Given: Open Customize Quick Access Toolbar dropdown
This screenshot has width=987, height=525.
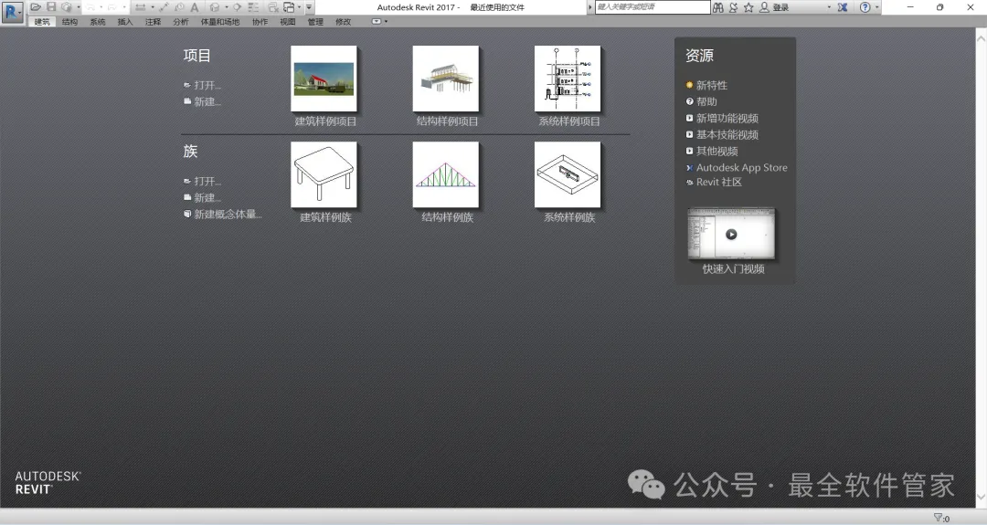Looking at the screenshot, I should click(309, 7).
